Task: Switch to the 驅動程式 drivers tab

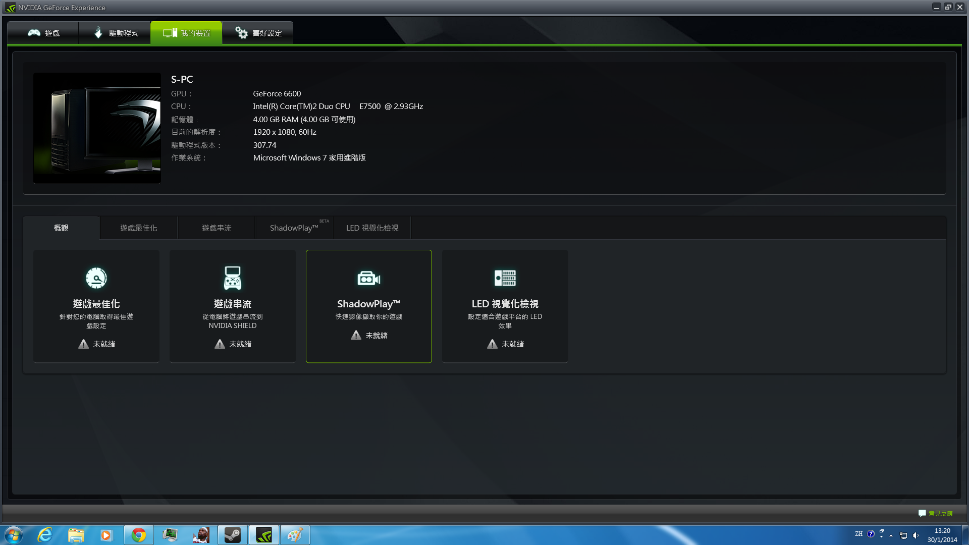Action: coord(115,33)
